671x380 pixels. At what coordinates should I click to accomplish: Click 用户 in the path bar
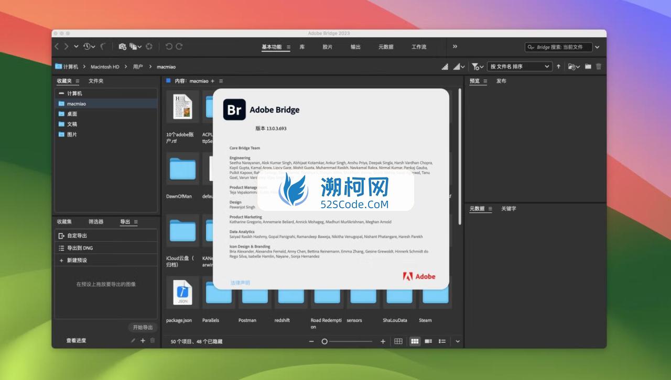[x=138, y=66]
